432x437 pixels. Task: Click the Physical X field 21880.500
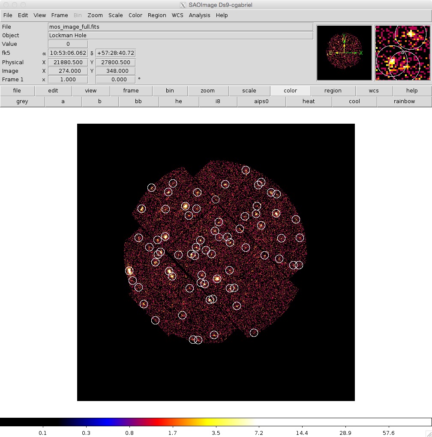click(x=68, y=62)
